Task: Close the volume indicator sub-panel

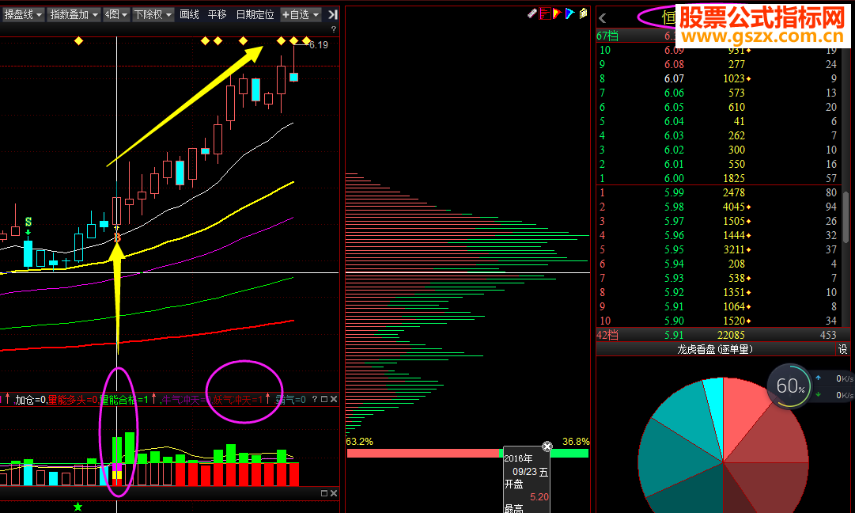Action: [334, 400]
